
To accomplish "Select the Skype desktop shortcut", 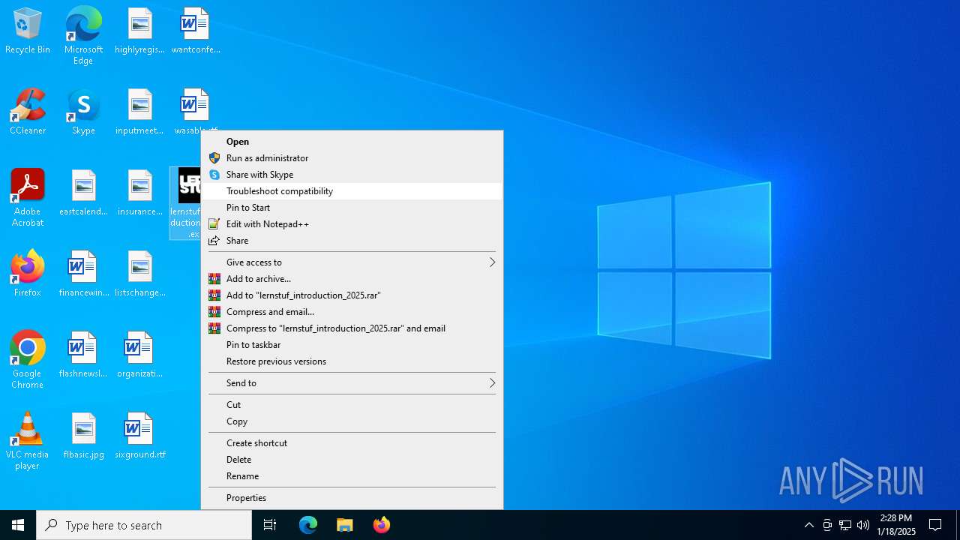I will 83,112.
